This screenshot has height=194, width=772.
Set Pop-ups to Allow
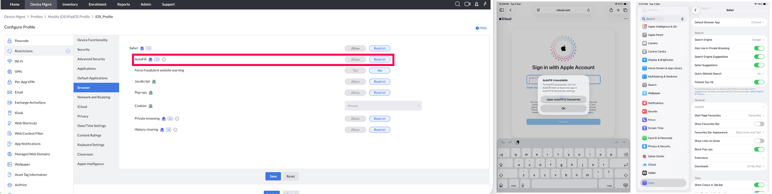(x=355, y=93)
